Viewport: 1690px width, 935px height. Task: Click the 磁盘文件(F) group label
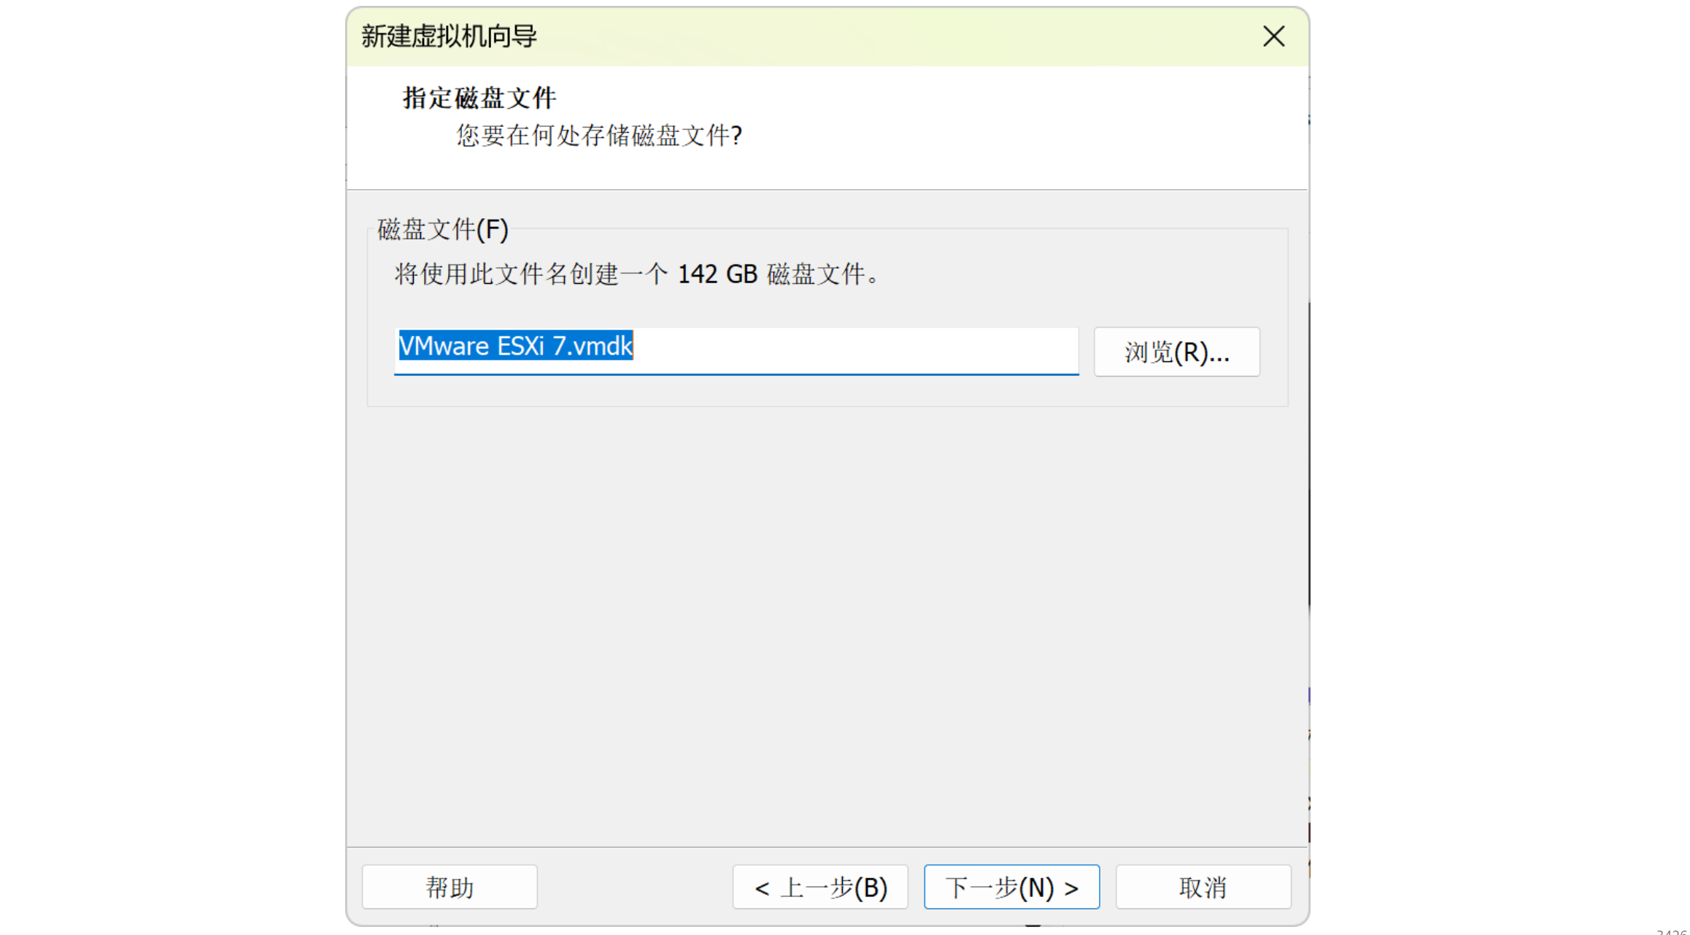tap(442, 229)
